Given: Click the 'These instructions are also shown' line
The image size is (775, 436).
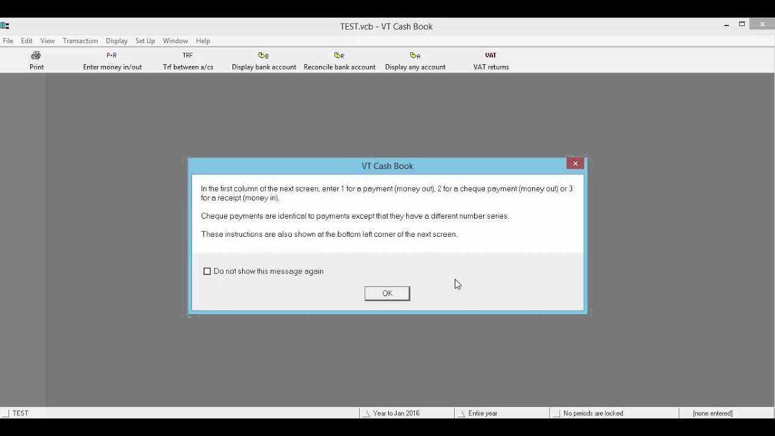Looking at the screenshot, I should [329, 234].
